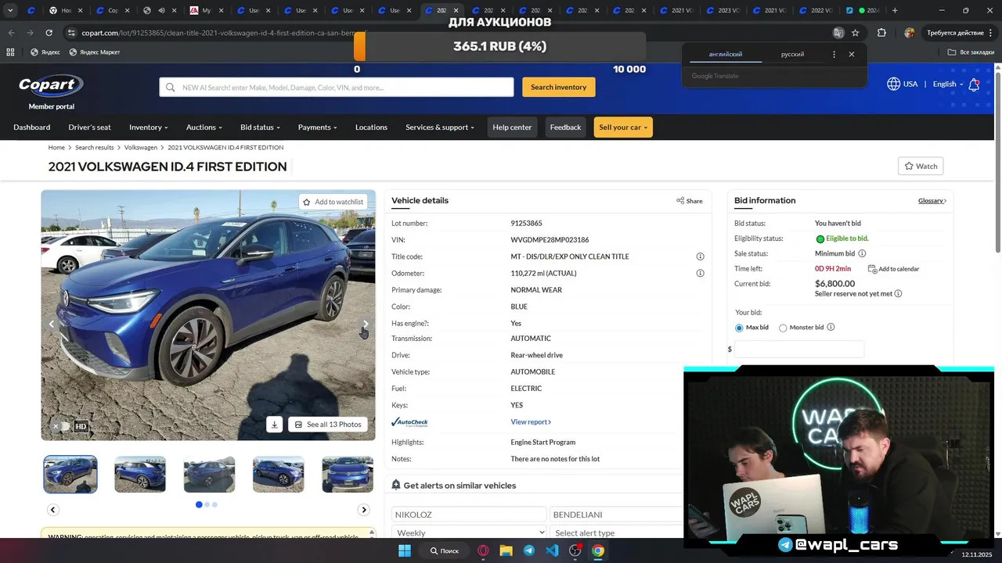1002x563 pixels.
Task: Switch translation to английский tab
Action: pyautogui.click(x=726, y=55)
